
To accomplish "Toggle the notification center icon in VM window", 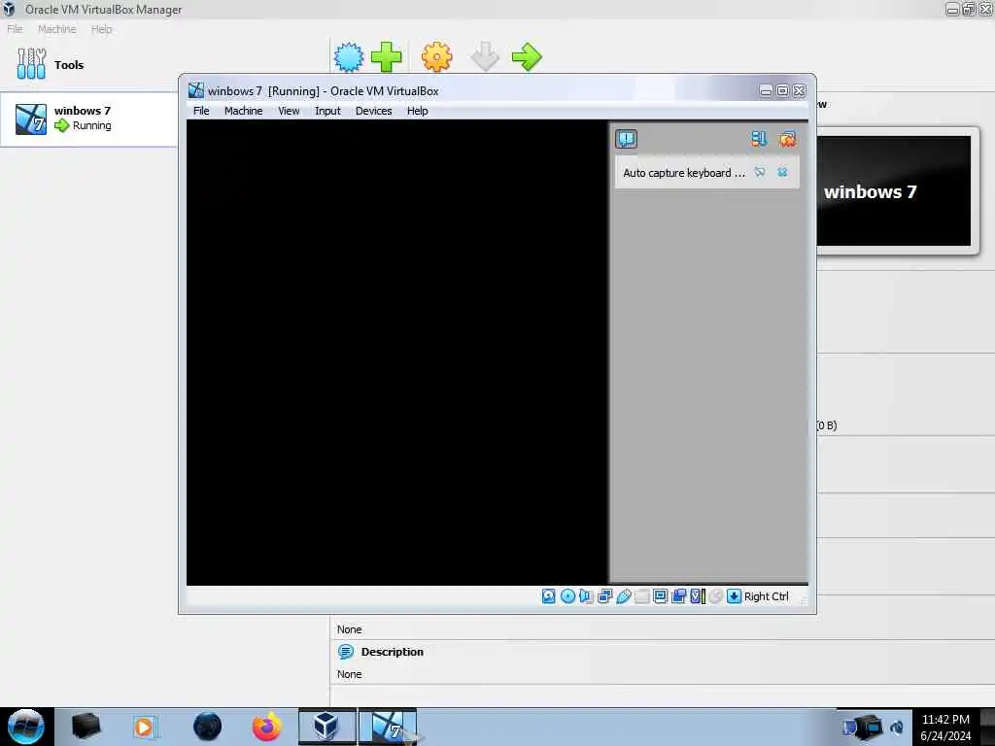I will [627, 138].
